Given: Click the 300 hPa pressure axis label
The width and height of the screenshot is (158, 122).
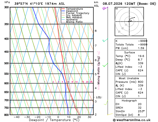Looking at the screenshot, I should [x=7, y=7].
